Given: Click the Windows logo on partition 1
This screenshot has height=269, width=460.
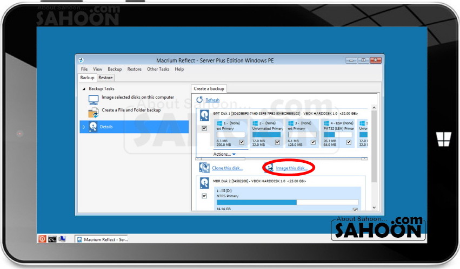Looking at the screenshot, I should (219, 123).
